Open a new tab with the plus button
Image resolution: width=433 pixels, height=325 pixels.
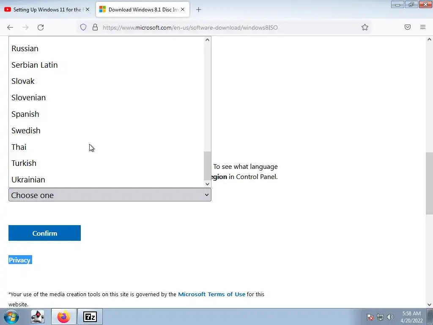point(199,10)
